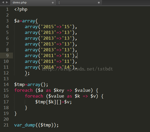Viewport: 150px width, 132px height.
Task: Click the $tmp=array(); statement
Action: click(31, 85)
